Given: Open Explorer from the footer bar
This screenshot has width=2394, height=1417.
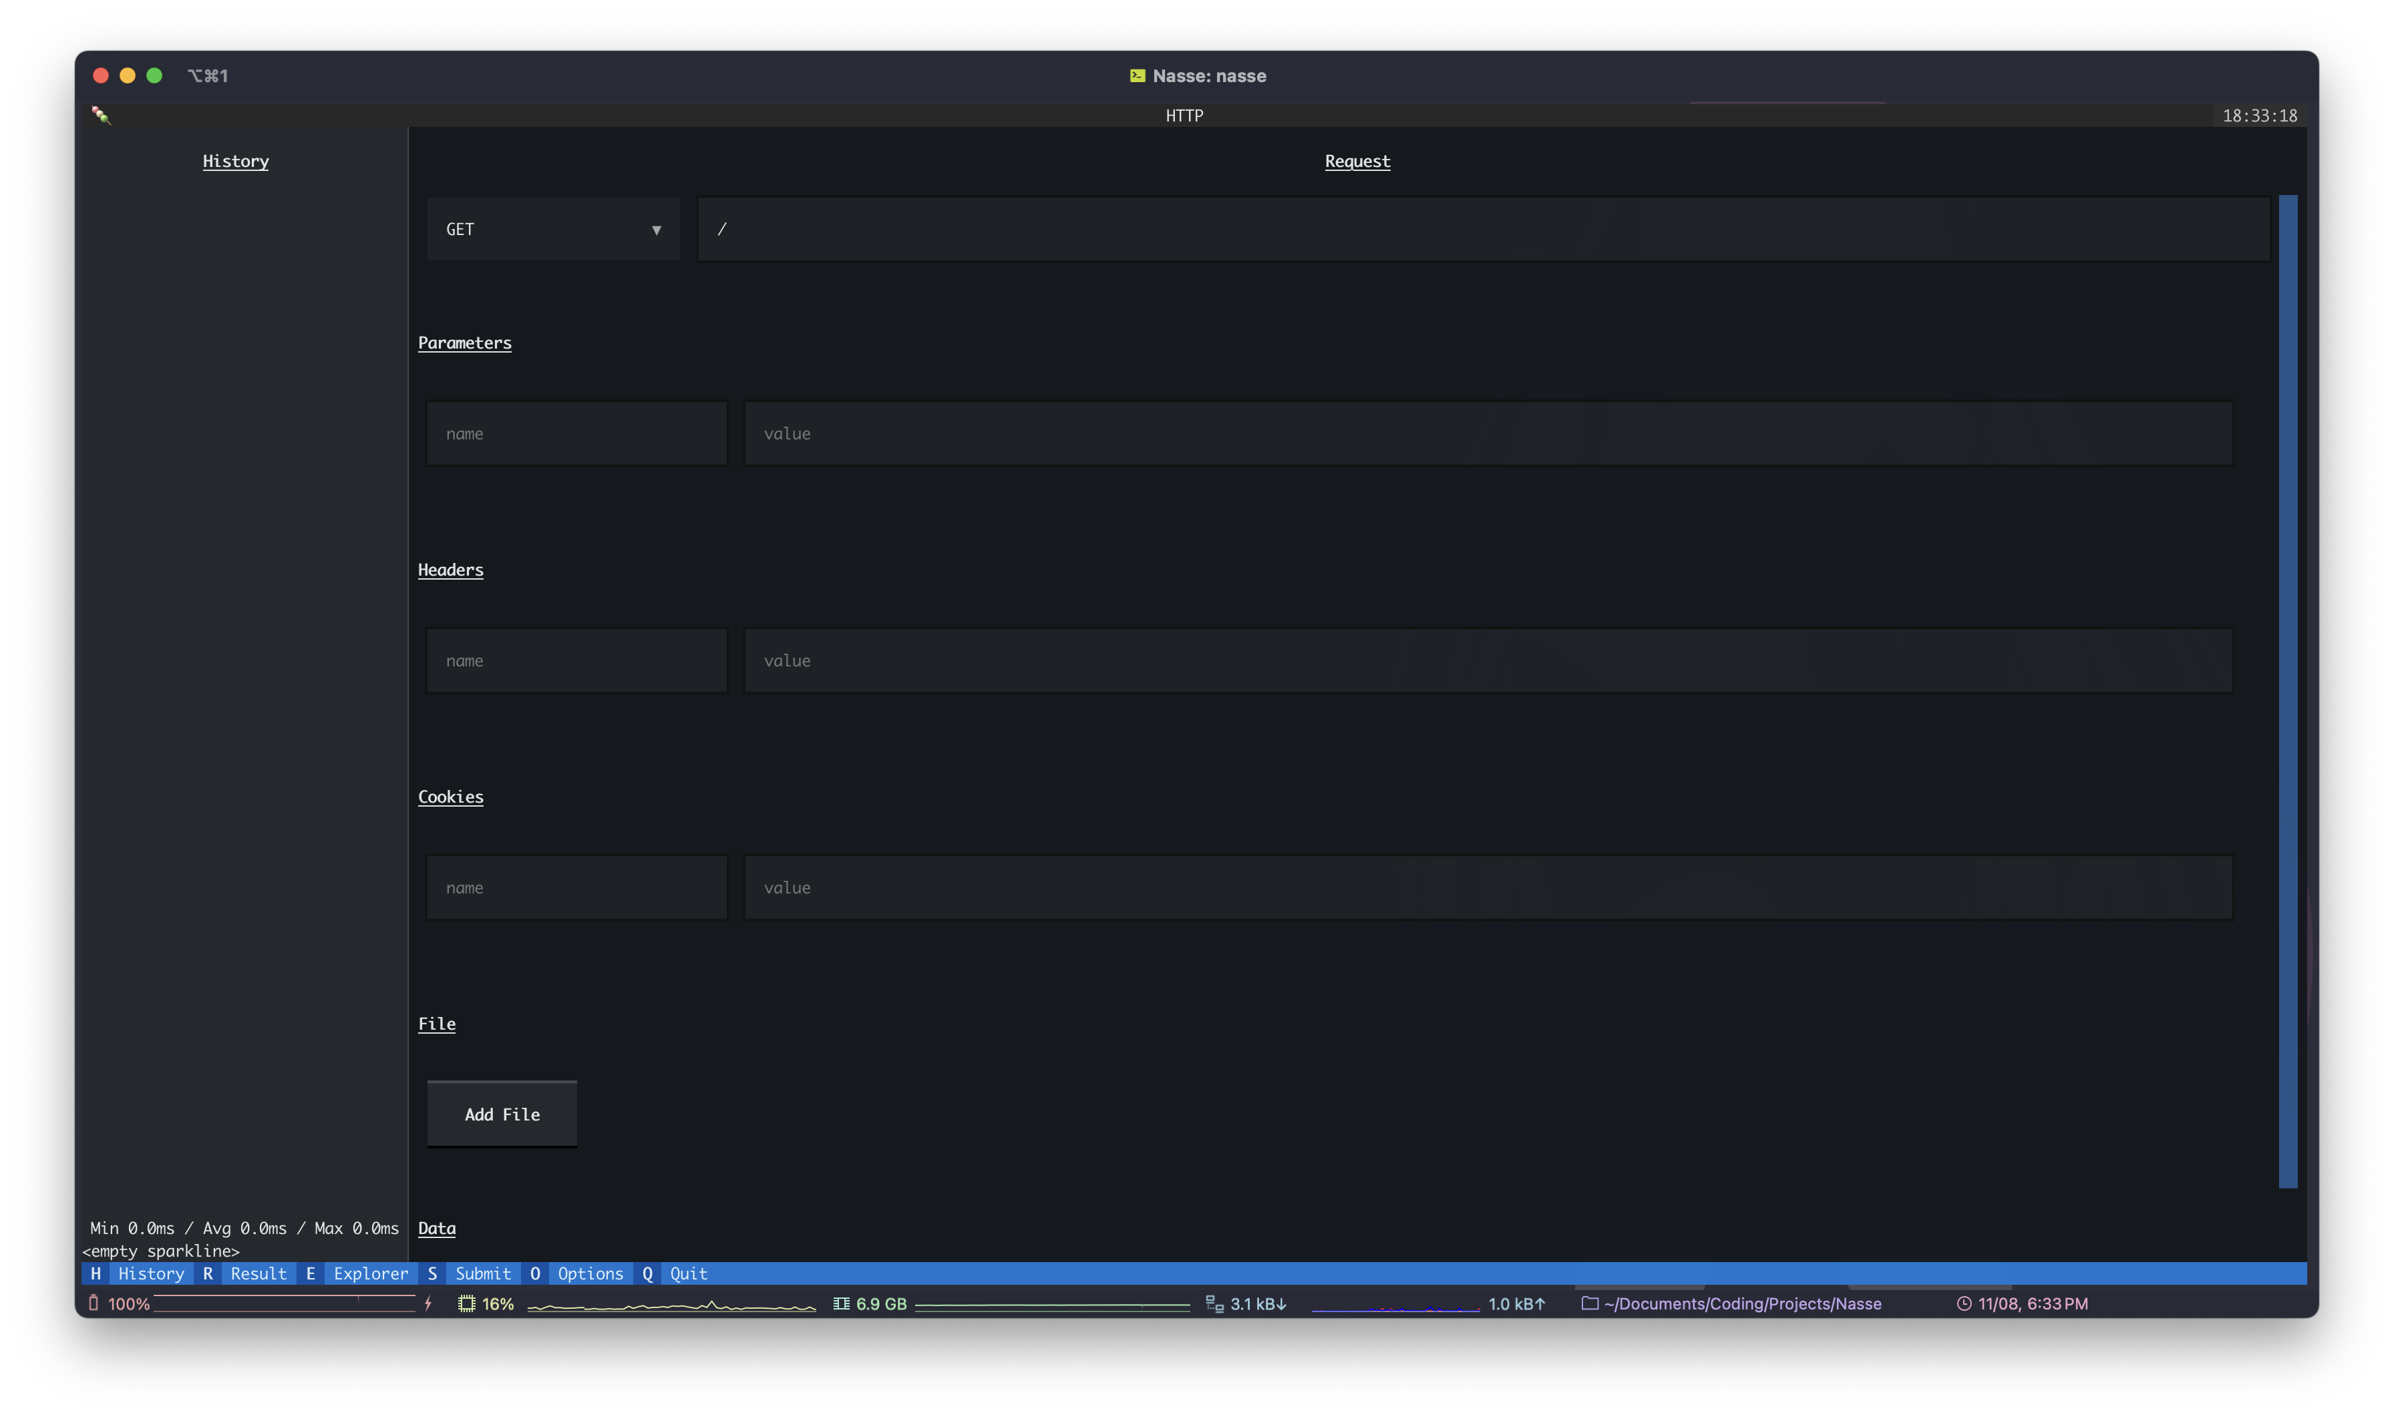Looking at the screenshot, I should pyautogui.click(x=371, y=1274).
